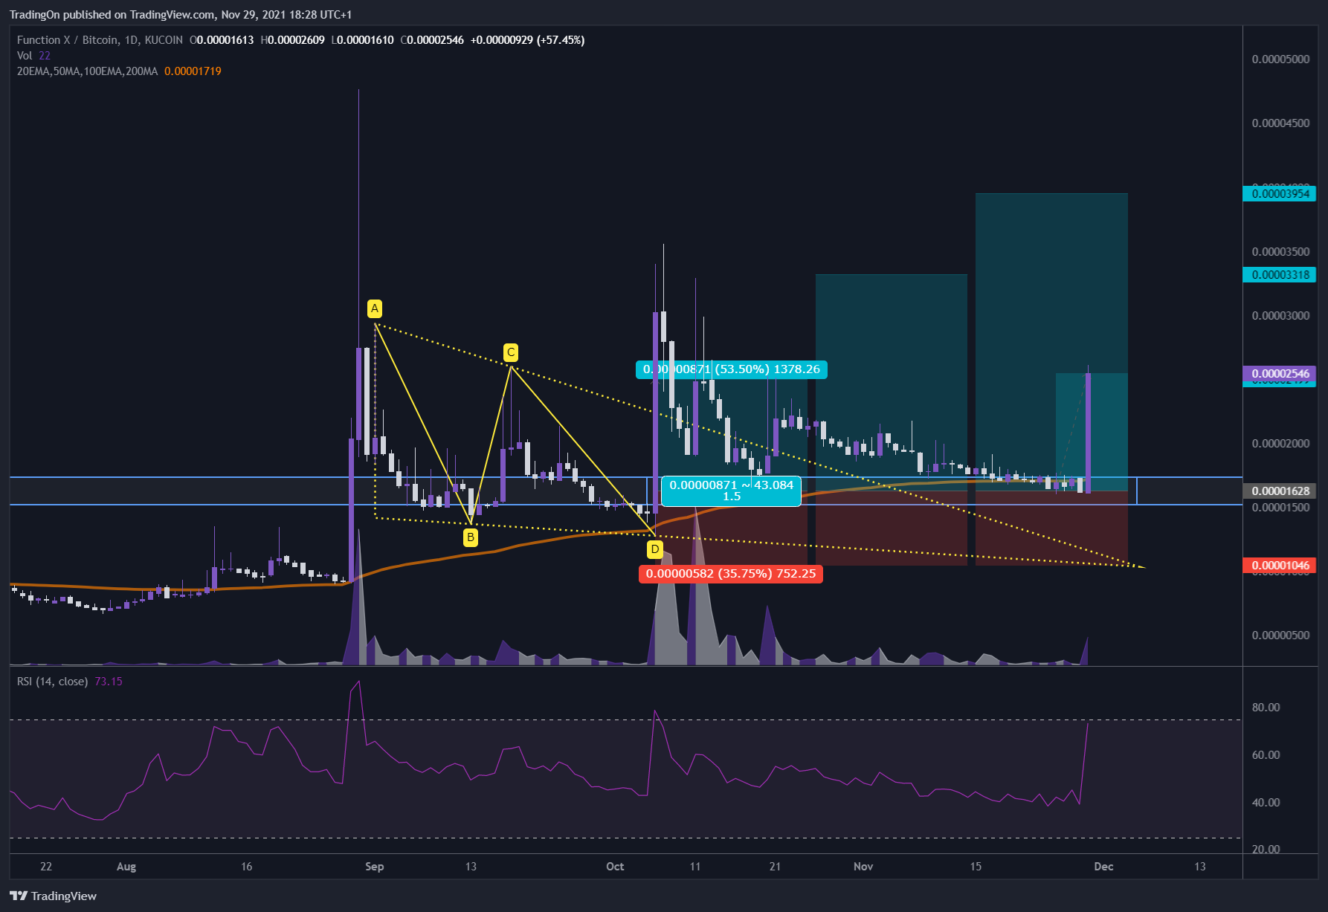1328x912 pixels.
Task: Click the 0.00005000 price scale value
Action: coord(1280,59)
